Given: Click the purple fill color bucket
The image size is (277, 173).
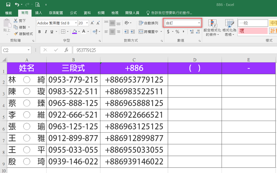Looking at the screenshot, I should [x=74, y=32].
